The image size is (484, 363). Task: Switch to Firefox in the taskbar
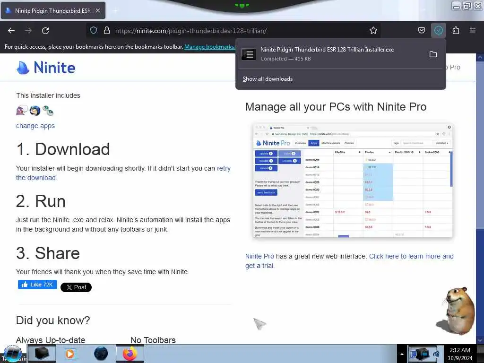[x=130, y=354]
